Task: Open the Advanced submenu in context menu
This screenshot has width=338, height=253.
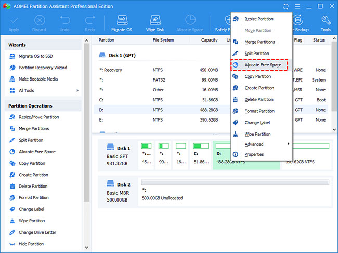Action: (x=255, y=144)
